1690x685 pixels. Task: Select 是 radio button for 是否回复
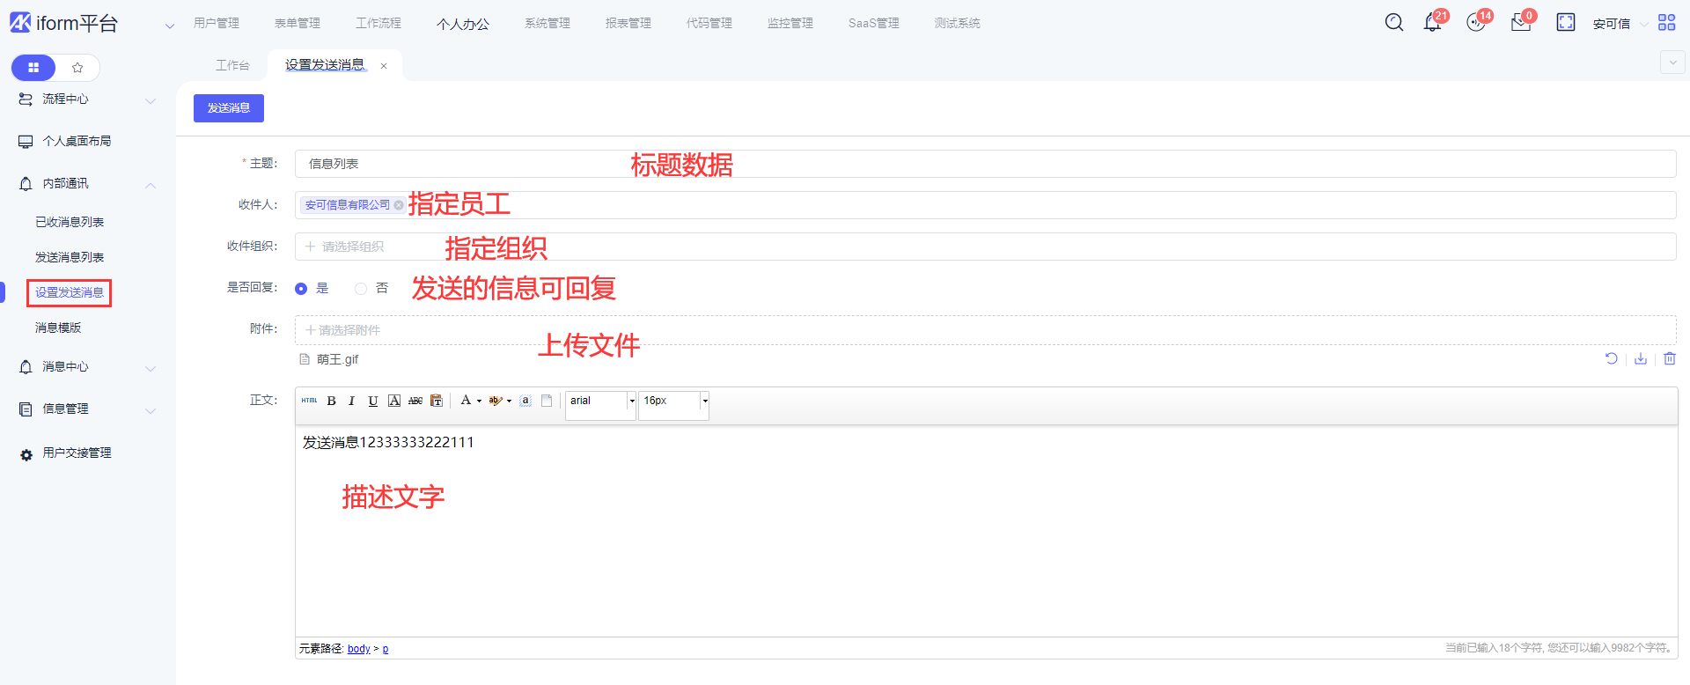(301, 289)
